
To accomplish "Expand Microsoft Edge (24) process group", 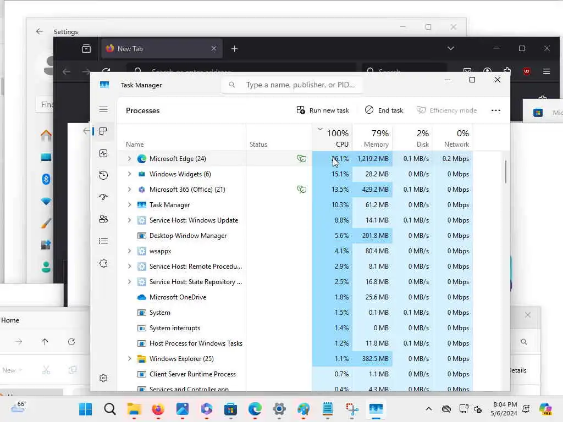I will pyautogui.click(x=130, y=159).
